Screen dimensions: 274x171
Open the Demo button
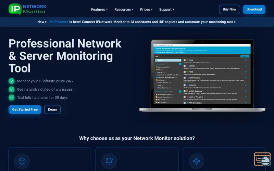tap(52, 109)
